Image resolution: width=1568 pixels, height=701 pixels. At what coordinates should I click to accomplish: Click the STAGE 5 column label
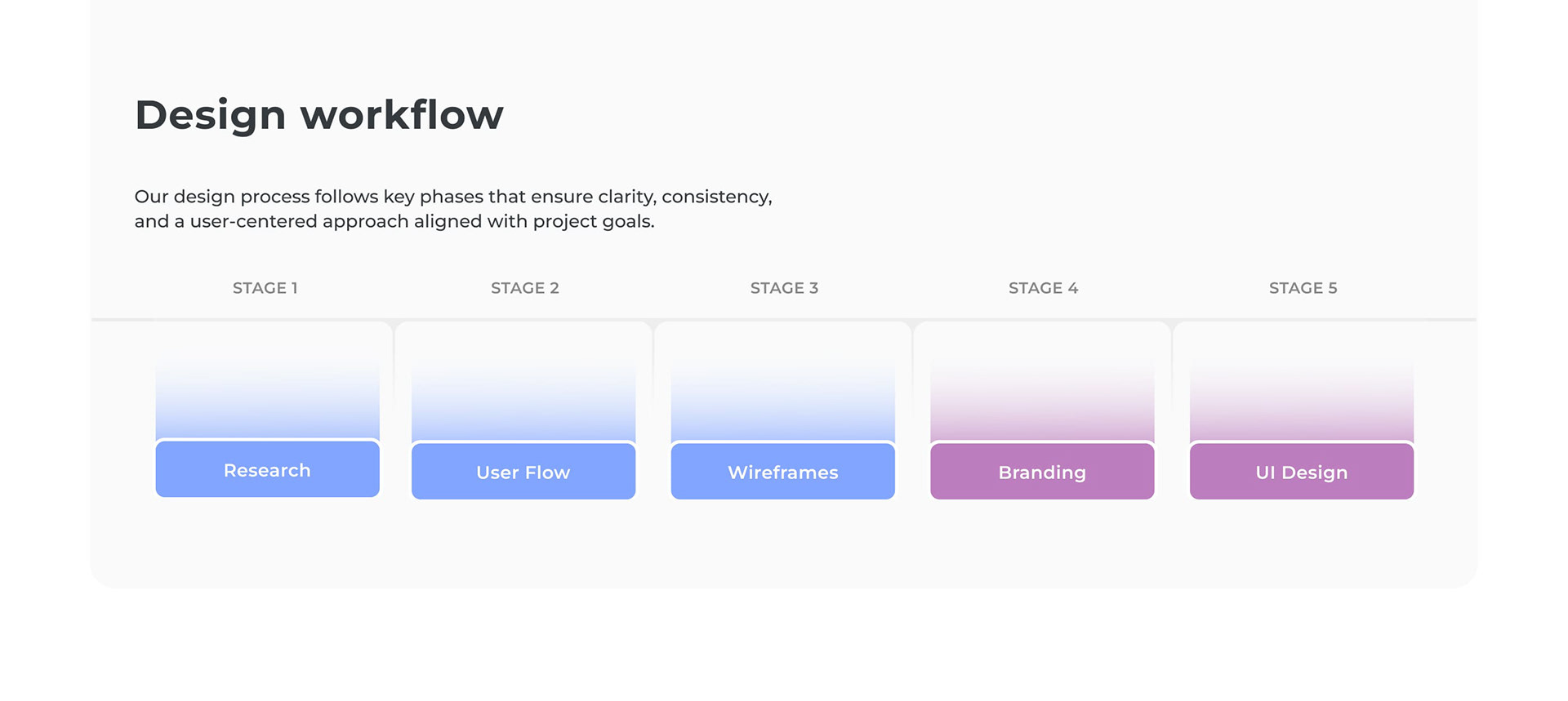pos(1303,288)
